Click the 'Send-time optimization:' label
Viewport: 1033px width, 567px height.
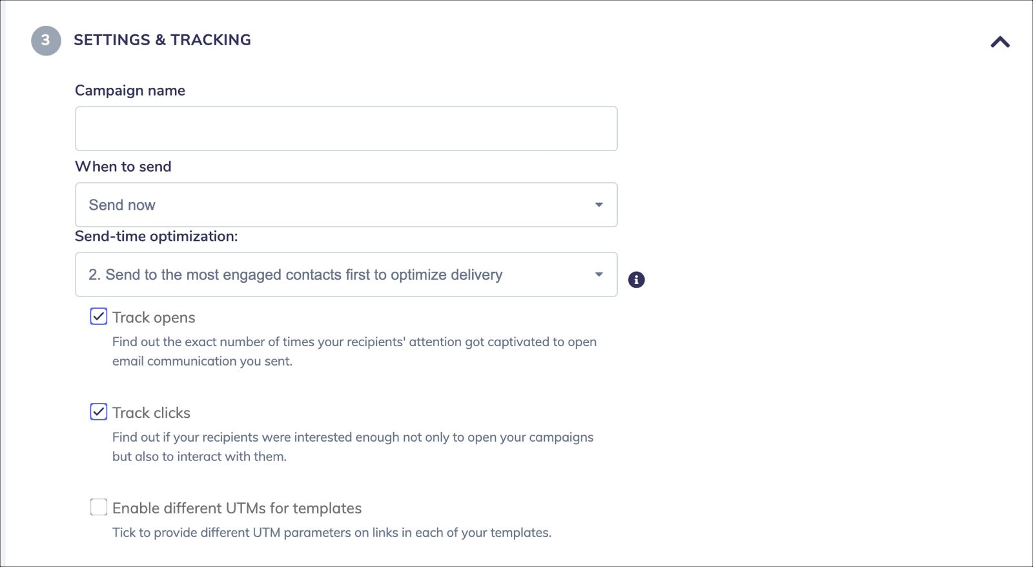tap(156, 236)
